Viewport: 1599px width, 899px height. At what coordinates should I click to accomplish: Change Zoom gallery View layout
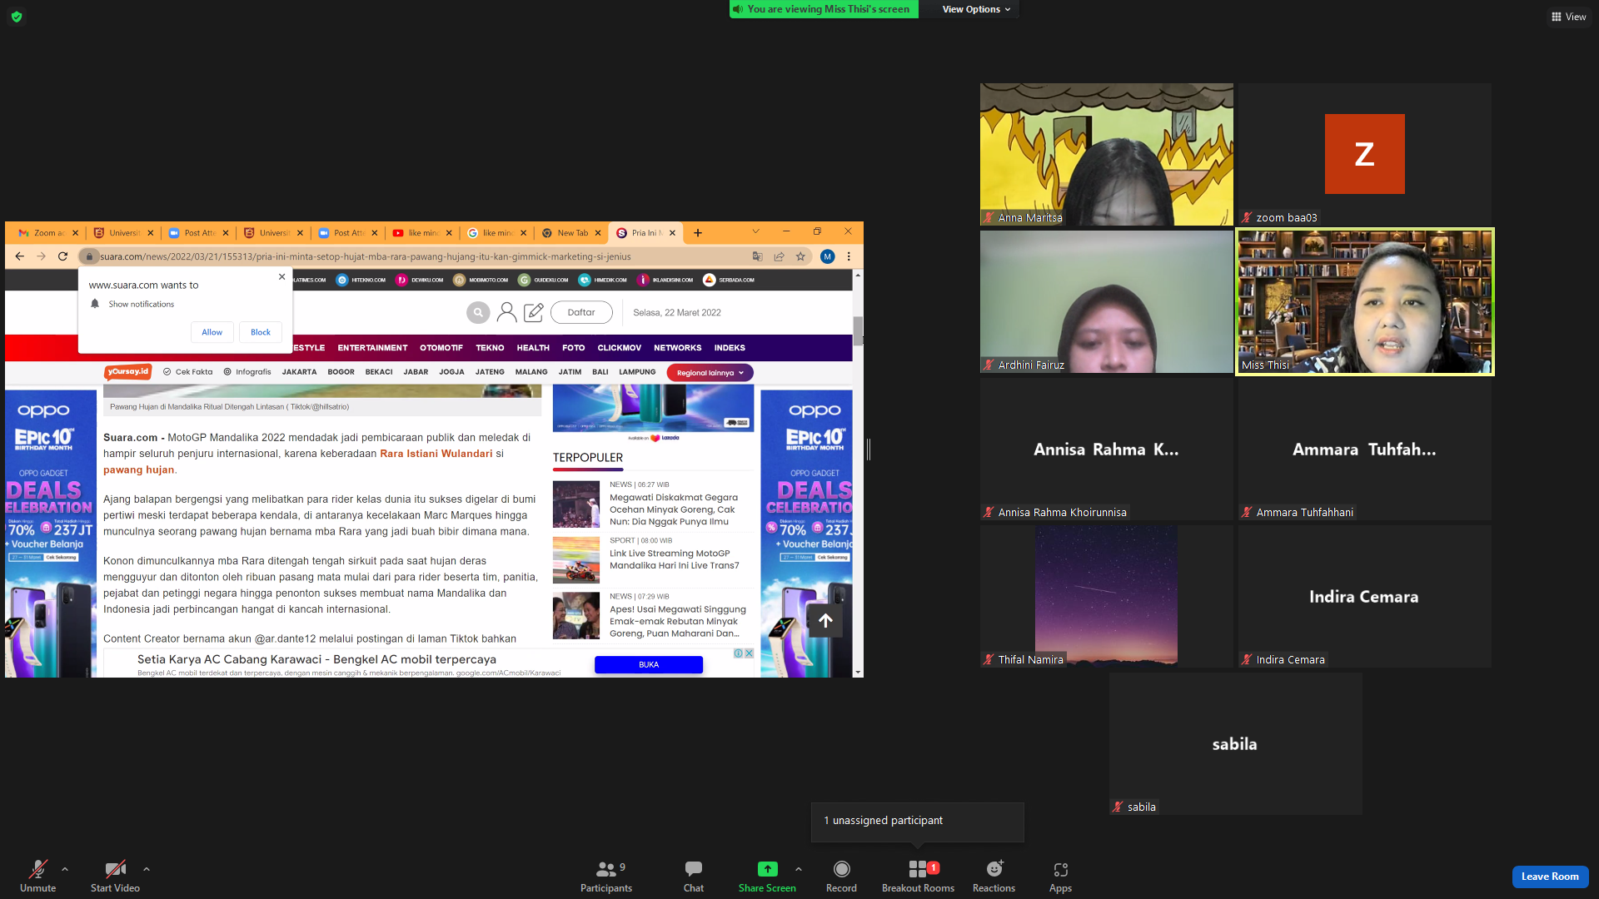[1568, 17]
